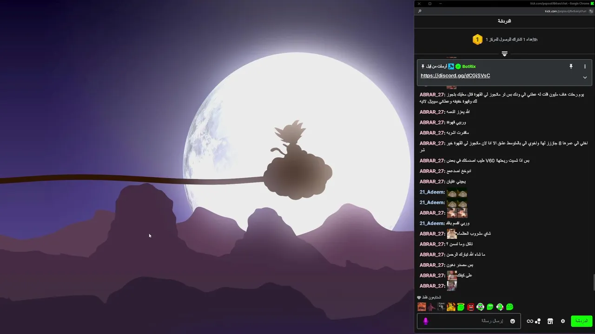Click the message text ادوخ اصدعمع
Image resolution: width=595 pixels, height=334 pixels.
click(459, 171)
